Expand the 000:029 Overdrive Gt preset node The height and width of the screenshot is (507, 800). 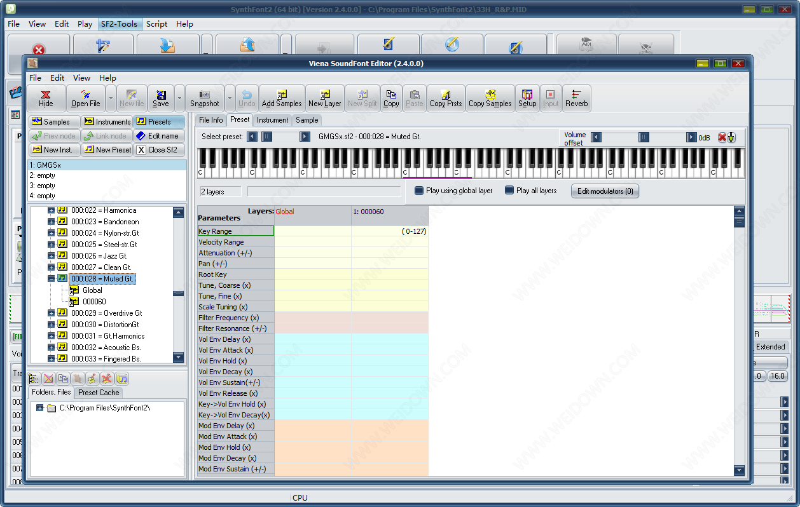[52, 313]
